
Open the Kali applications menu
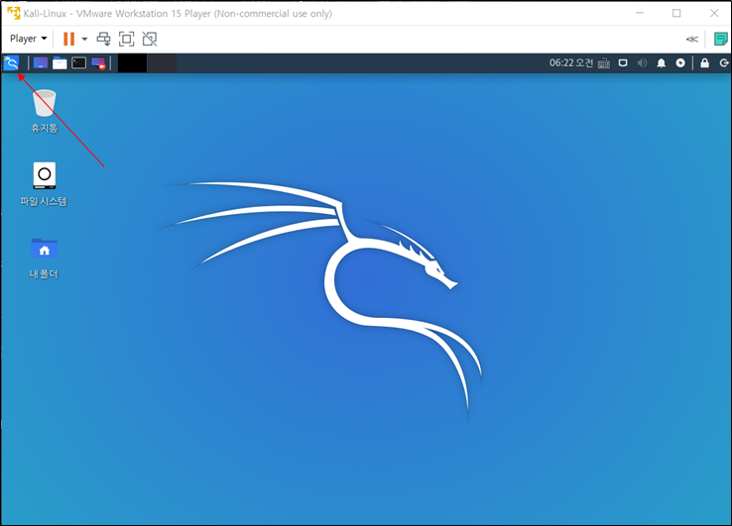point(11,63)
